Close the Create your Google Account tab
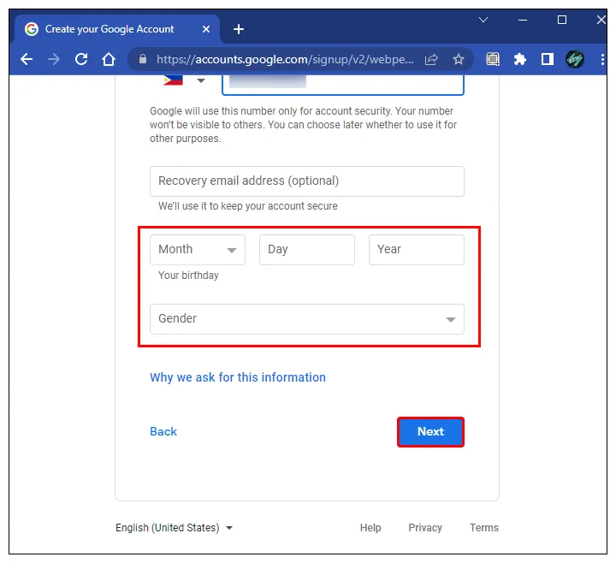Screen dimensions: 616x563 coord(206,29)
